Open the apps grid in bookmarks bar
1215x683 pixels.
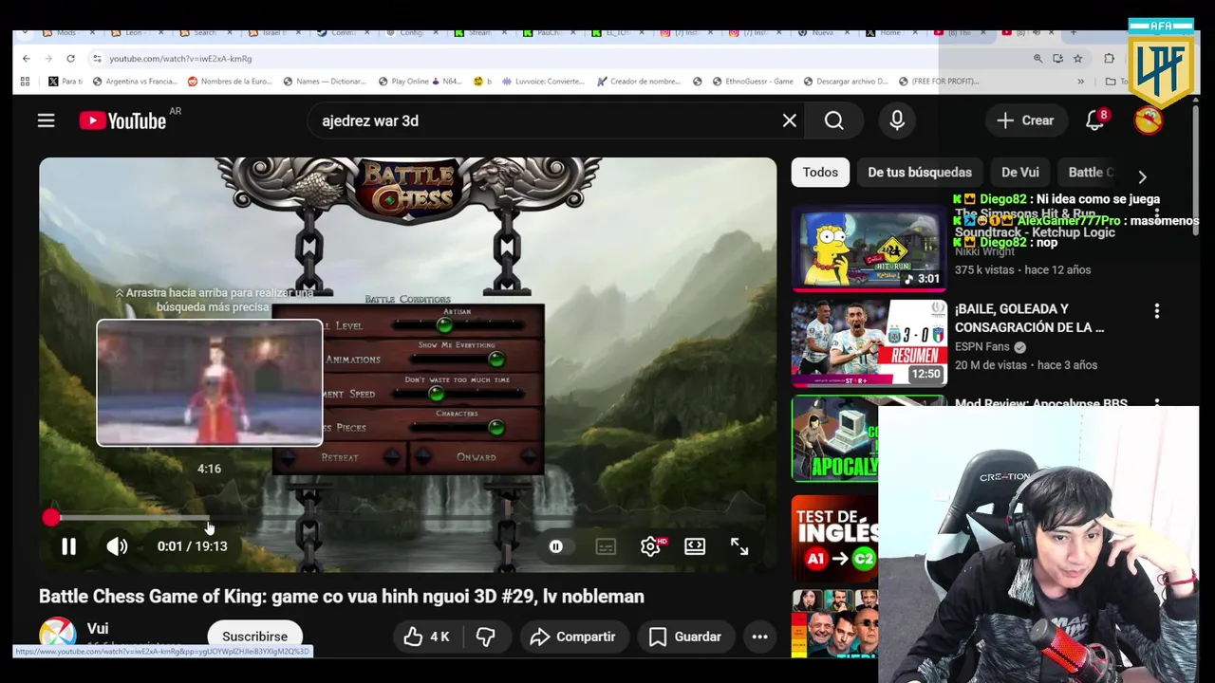point(26,82)
